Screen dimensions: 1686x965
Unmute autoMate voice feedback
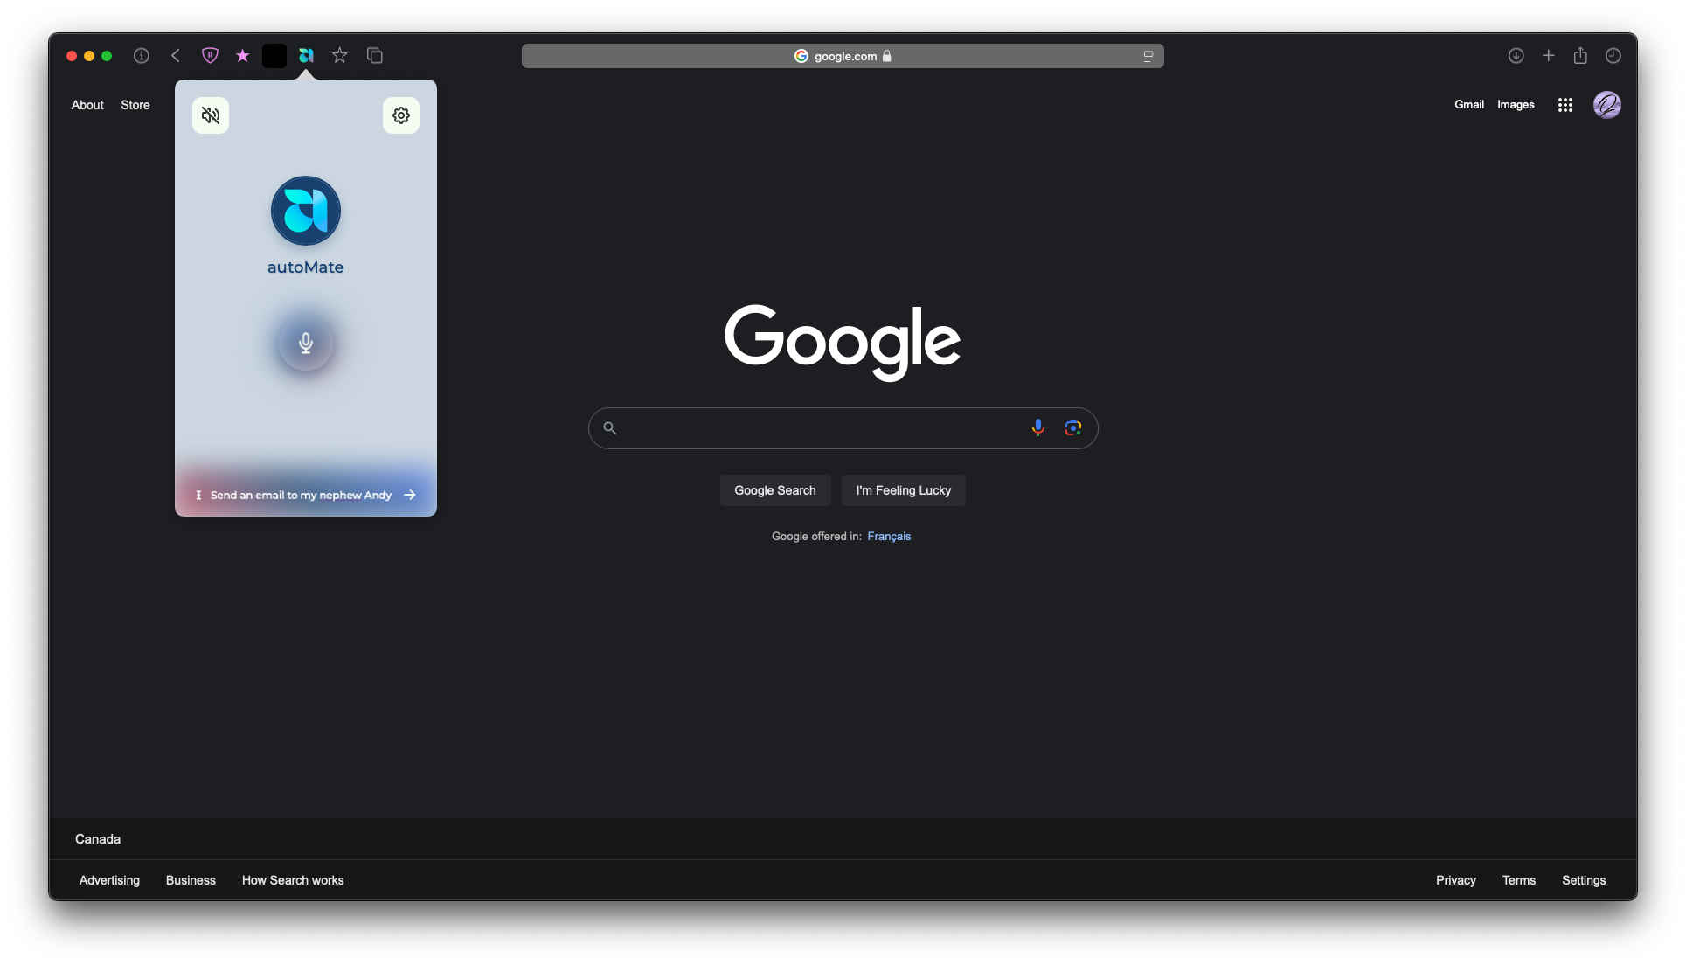210,115
